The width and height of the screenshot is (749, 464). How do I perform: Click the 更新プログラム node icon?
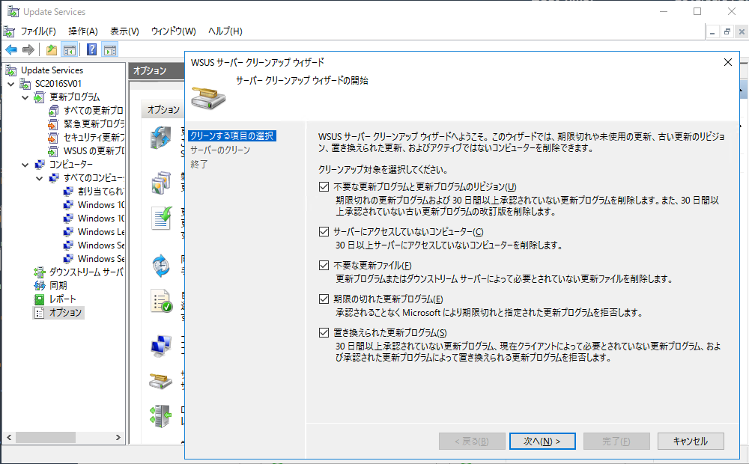[x=40, y=97]
